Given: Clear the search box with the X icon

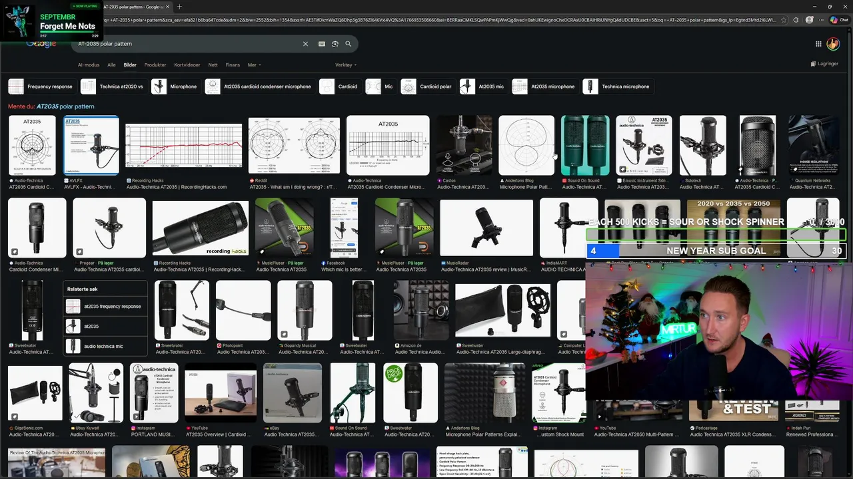Looking at the screenshot, I should [305, 44].
